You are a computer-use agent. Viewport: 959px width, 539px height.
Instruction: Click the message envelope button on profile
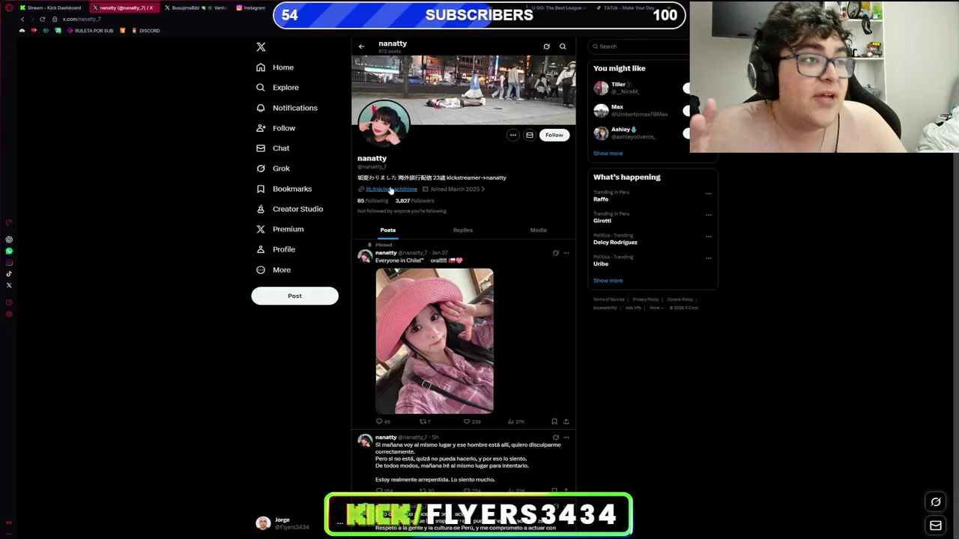pyautogui.click(x=529, y=135)
